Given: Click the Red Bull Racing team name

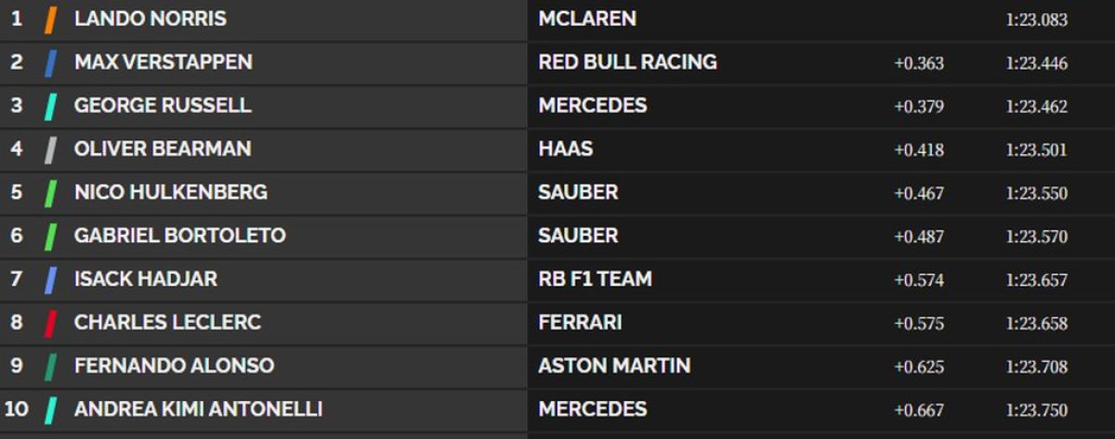Looking at the screenshot, I should [627, 62].
